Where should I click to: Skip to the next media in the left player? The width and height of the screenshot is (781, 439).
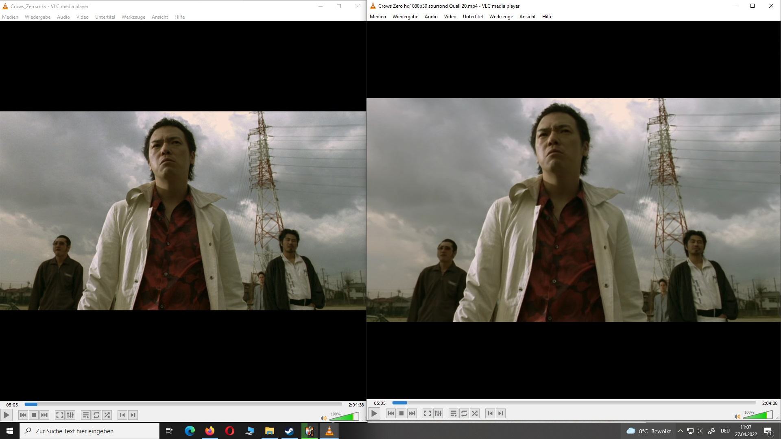coord(44,415)
